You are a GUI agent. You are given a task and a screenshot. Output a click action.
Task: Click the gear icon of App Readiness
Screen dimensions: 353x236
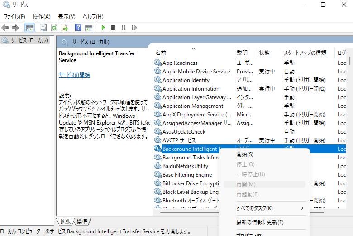[158, 63]
